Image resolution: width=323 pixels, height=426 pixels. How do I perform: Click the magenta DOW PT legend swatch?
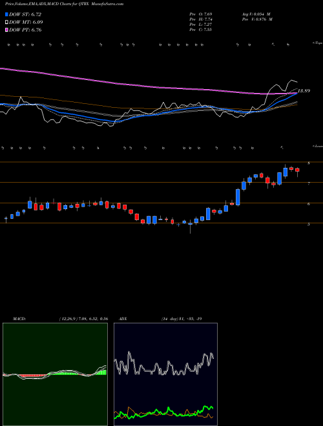(6, 30)
